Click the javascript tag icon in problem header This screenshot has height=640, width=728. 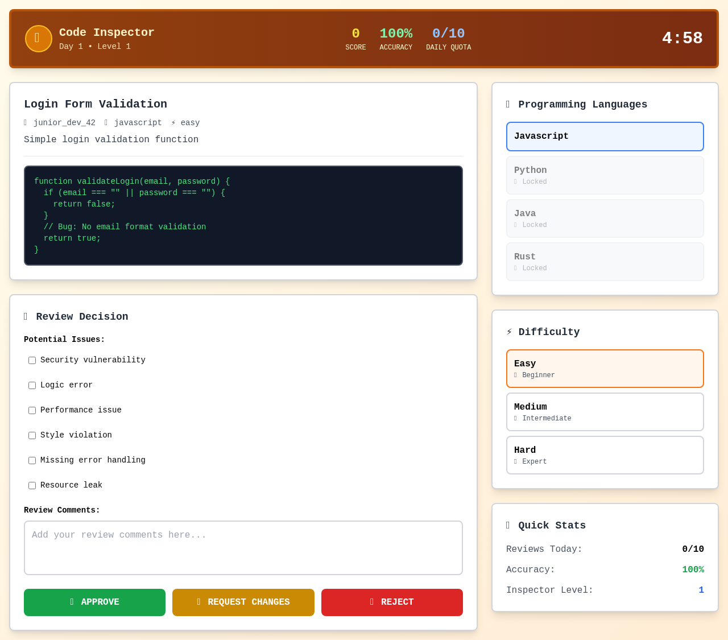pos(106,122)
